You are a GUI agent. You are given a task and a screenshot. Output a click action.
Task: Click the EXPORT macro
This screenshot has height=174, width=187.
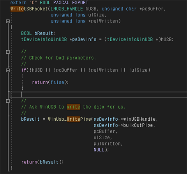(x=80, y=3)
